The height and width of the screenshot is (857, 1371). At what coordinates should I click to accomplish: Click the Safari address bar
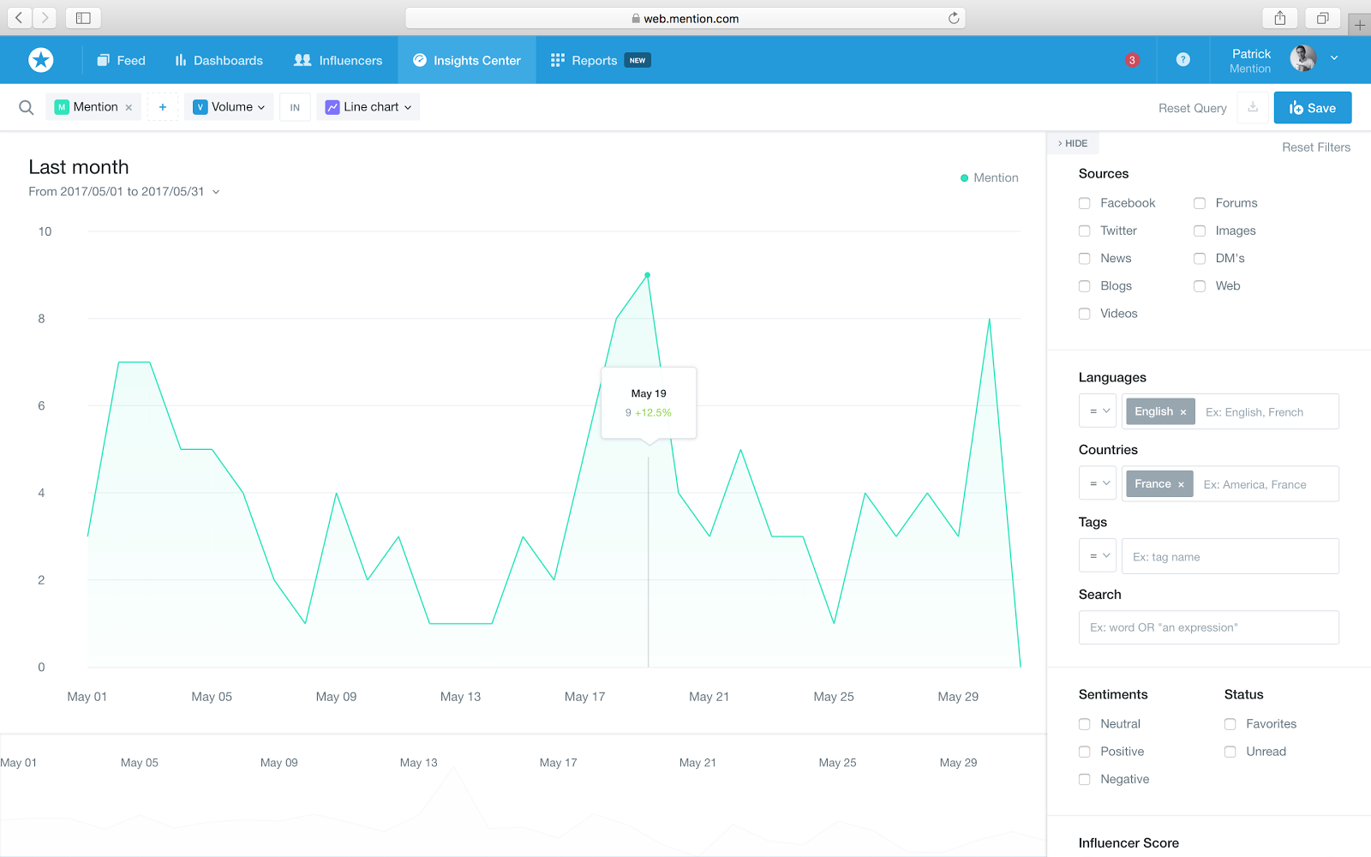(x=685, y=18)
